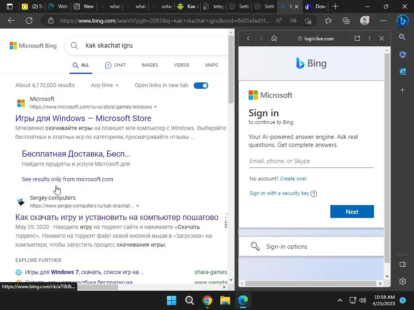Open sidebar pane more options
The width and height of the screenshot is (414, 310).
370,38
